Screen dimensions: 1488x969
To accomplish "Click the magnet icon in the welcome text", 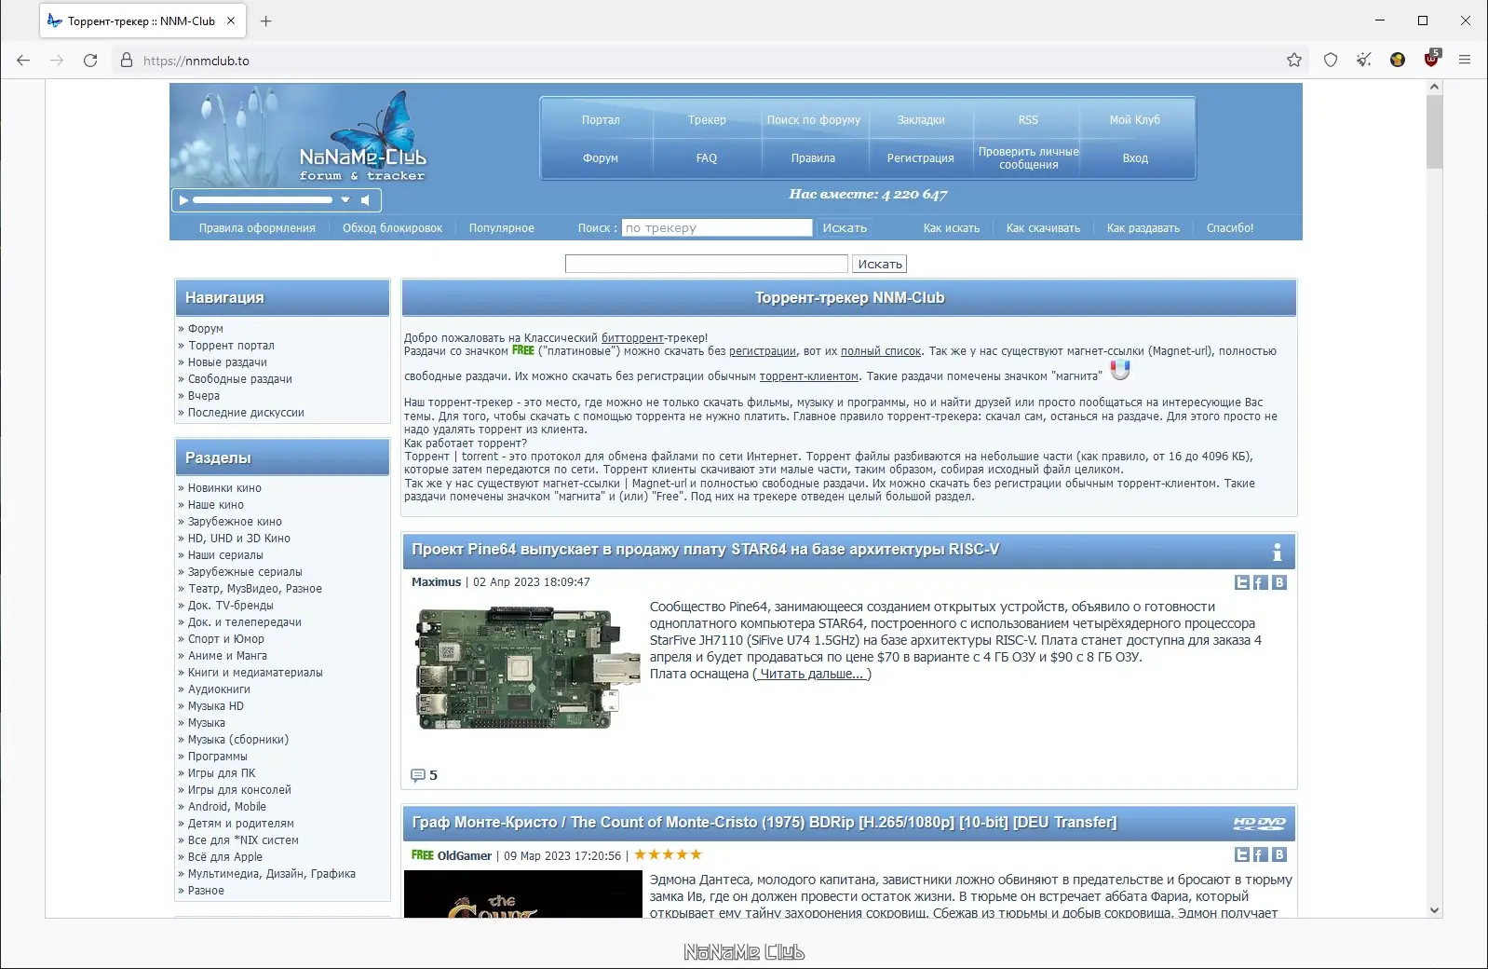I will [1120, 371].
